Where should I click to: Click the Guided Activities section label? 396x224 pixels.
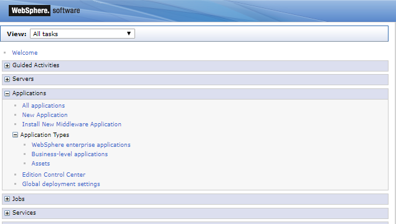tap(35, 65)
